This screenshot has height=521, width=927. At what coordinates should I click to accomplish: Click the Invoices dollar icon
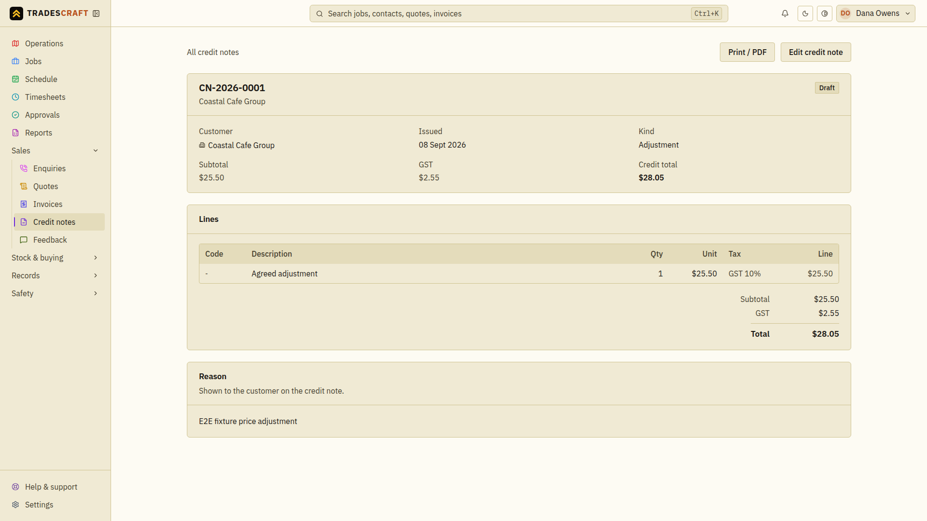click(24, 204)
